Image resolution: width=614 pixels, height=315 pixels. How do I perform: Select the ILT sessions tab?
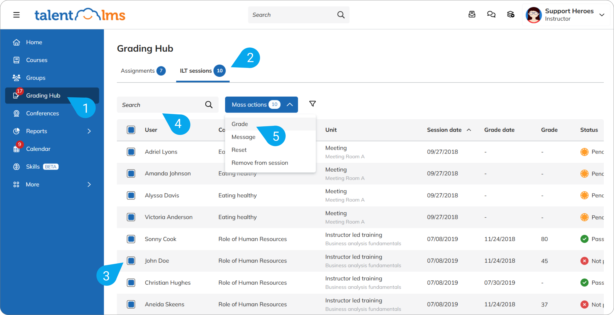[x=203, y=71]
